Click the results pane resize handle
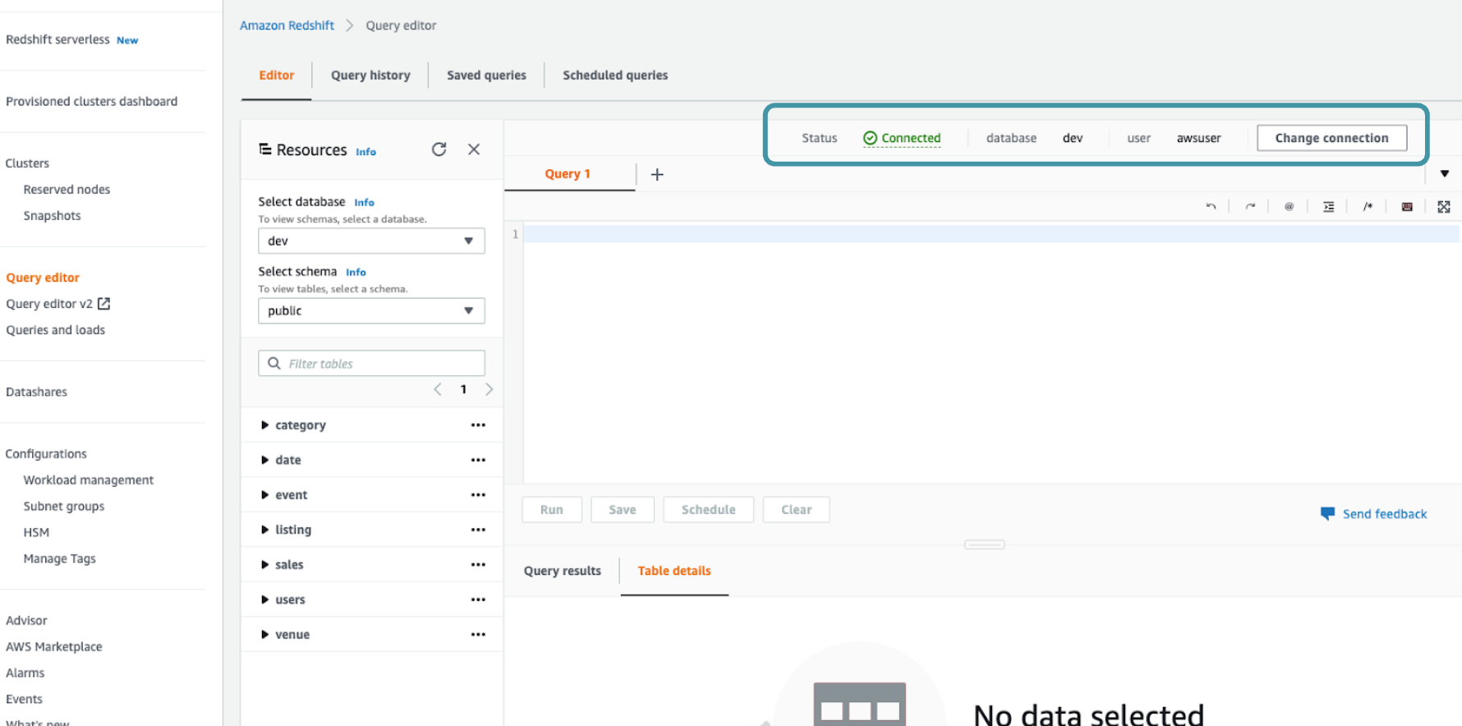Viewport: 1462px width, 726px height. click(985, 544)
